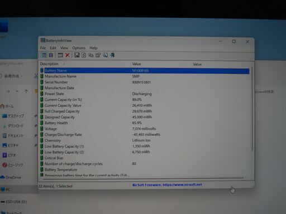Click the Find toolbar icon
This screenshot has height=214, width=286.
pyautogui.click(x=105, y=55)
